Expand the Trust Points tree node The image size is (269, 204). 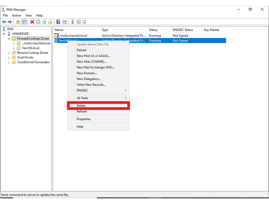coord(9,57)
